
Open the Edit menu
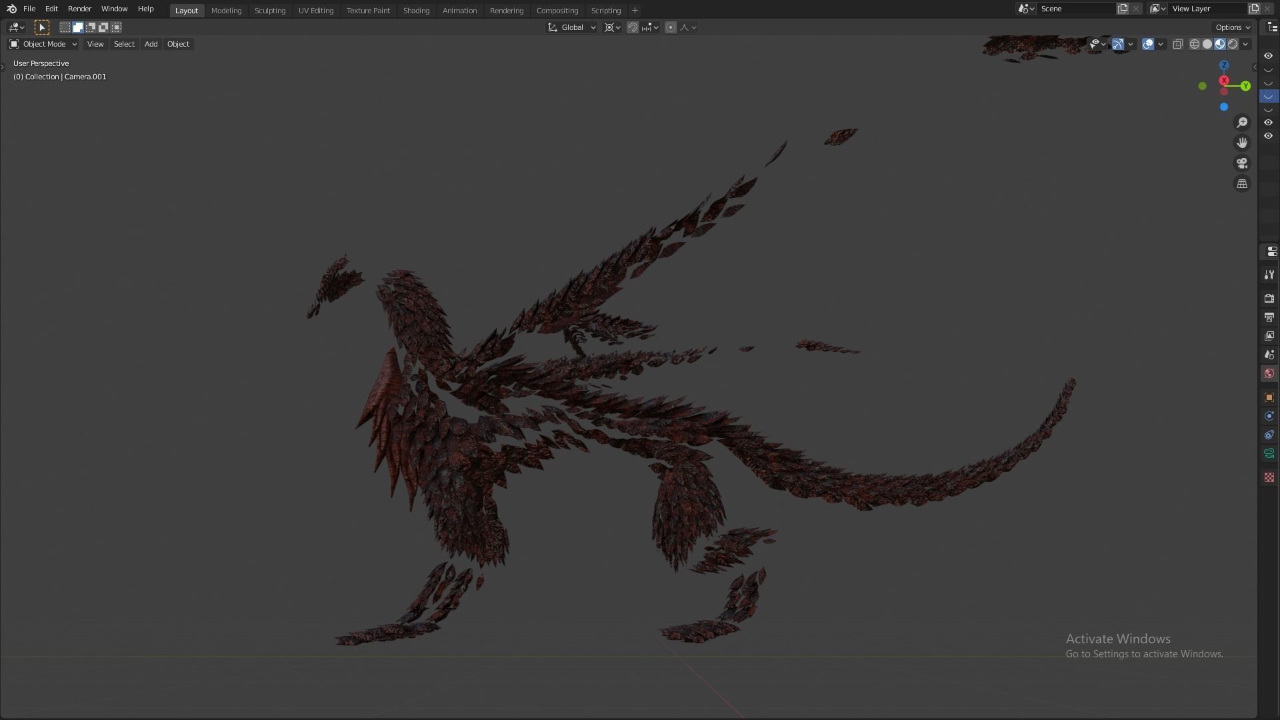click(51, 9)
